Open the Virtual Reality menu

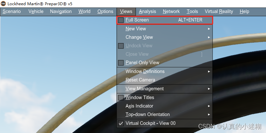tap(219, 11)
